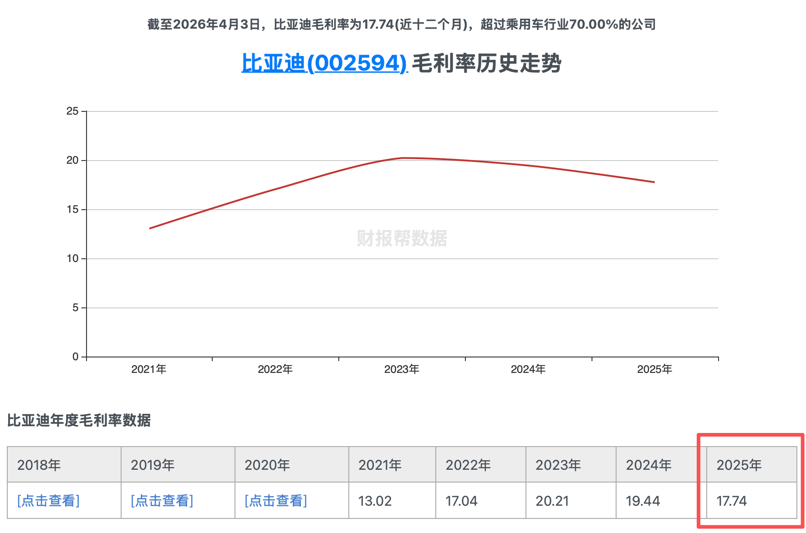Viewport: 806px width, 533px height.
Task: Select the 2022年 table header cell
Action: pos(481,465)
